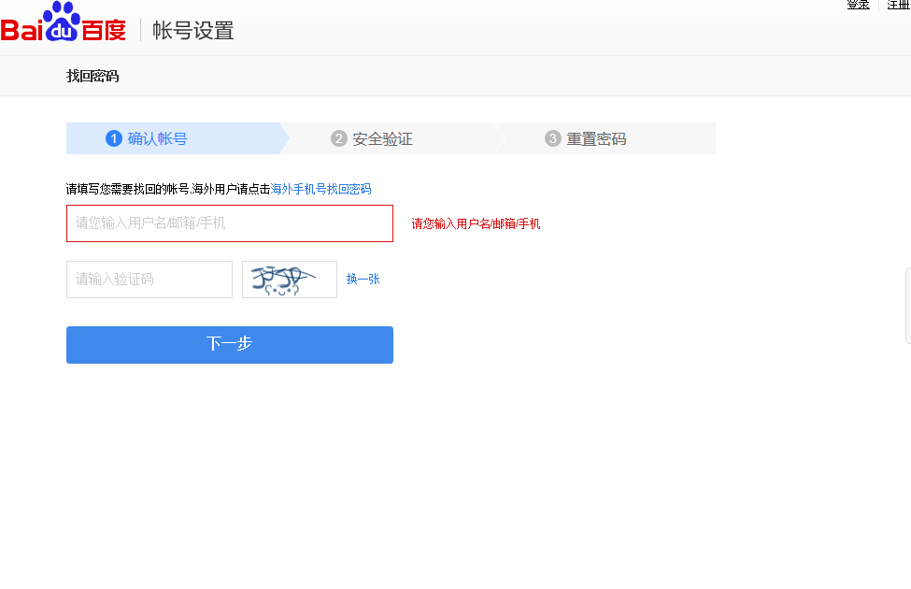Click the step 3 number circle icon

552,138
